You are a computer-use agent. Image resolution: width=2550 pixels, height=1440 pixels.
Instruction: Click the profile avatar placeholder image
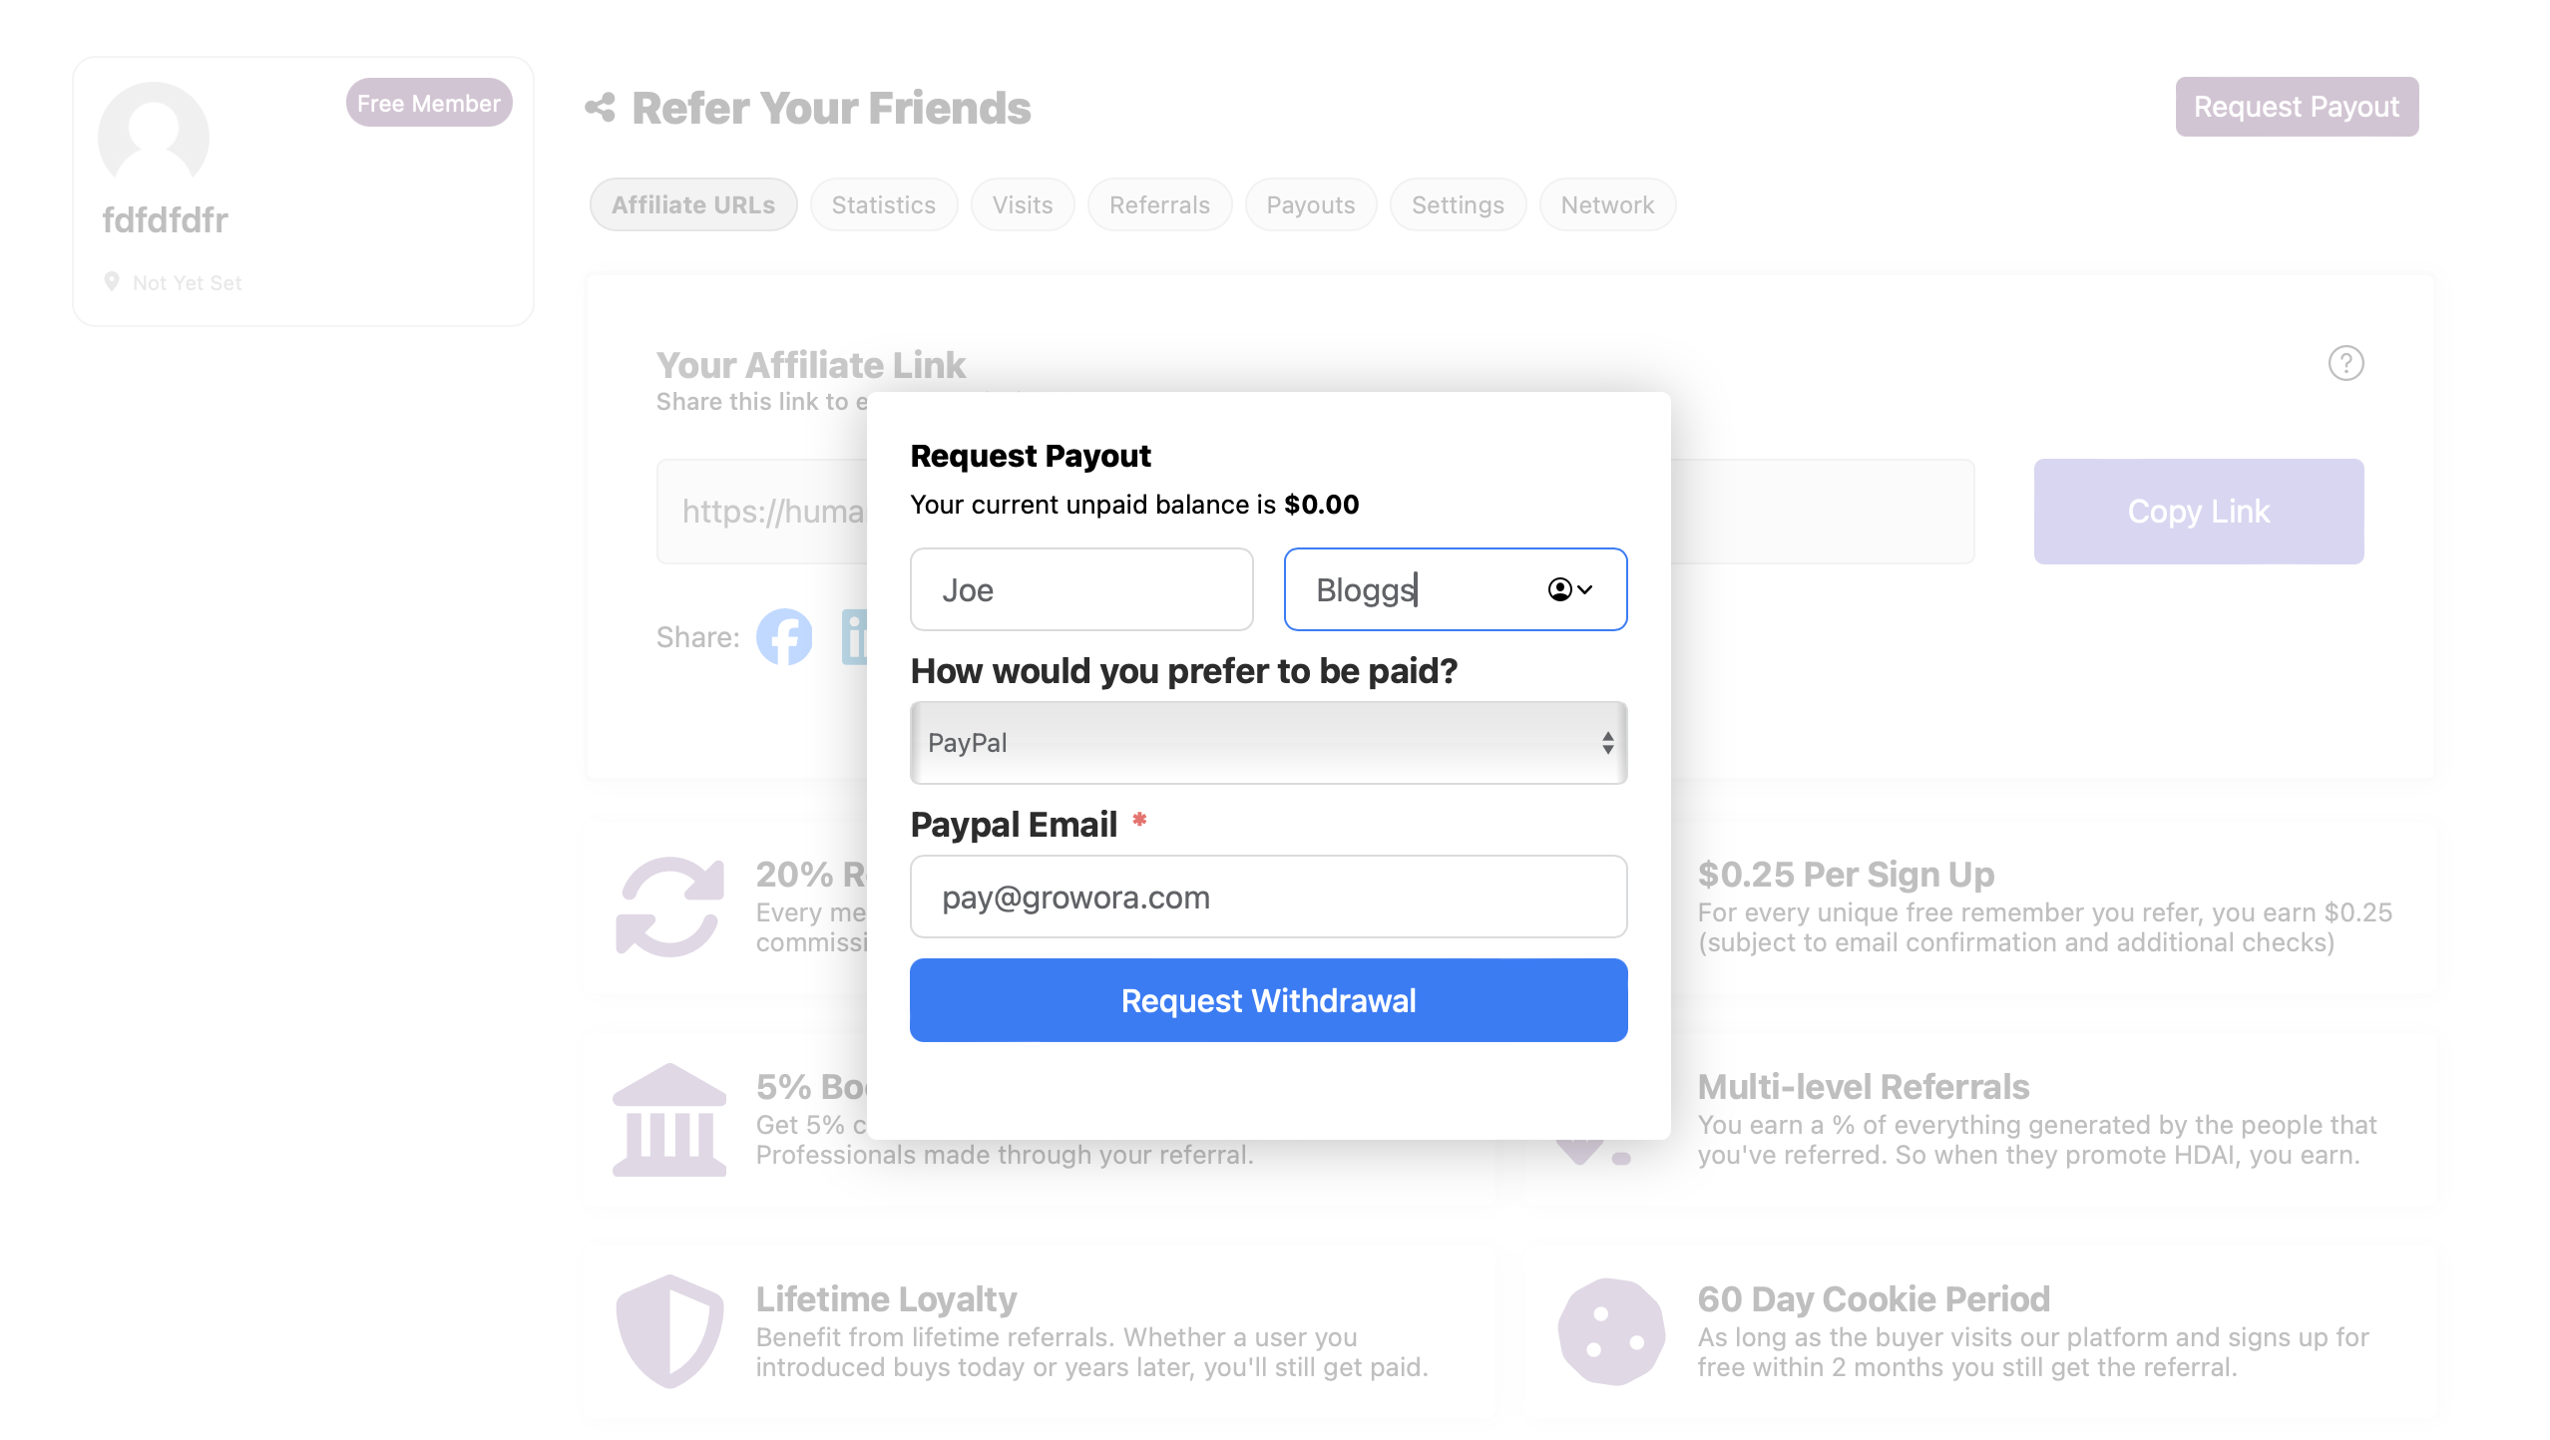pyautogui.click(x=154, y=138)
